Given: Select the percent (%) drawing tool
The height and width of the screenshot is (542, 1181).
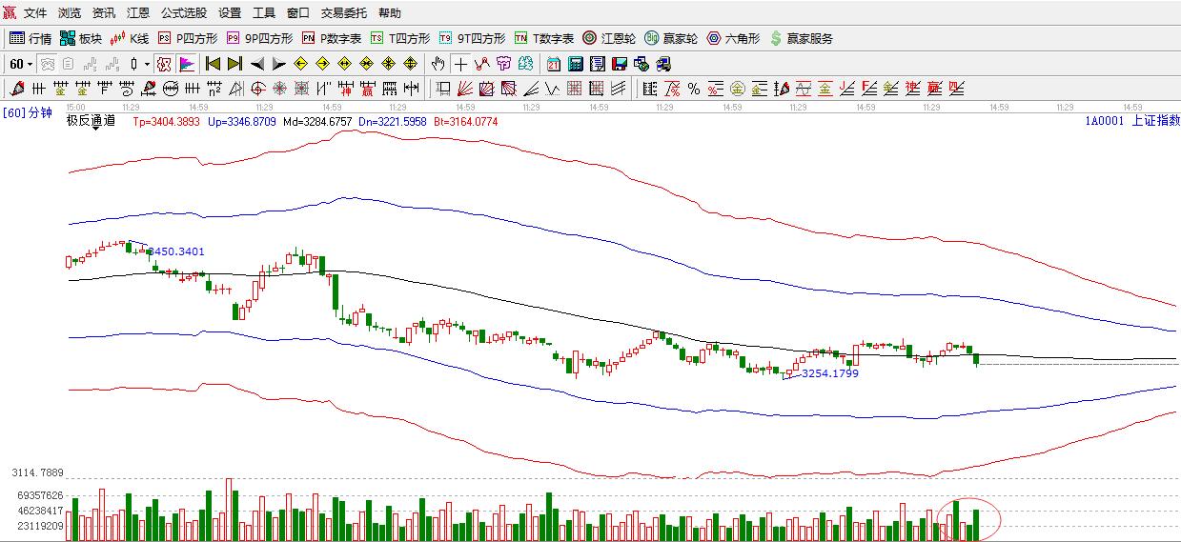Looking at the screenshot, I should [x=694, y=89].
